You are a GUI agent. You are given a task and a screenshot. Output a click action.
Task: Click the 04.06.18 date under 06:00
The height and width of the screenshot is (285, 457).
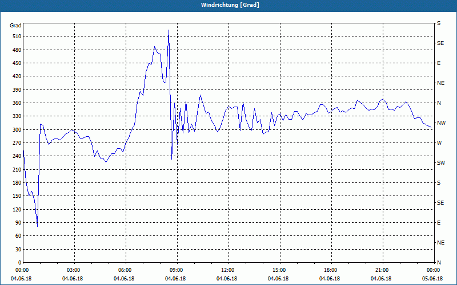click(x=124, y=279)
